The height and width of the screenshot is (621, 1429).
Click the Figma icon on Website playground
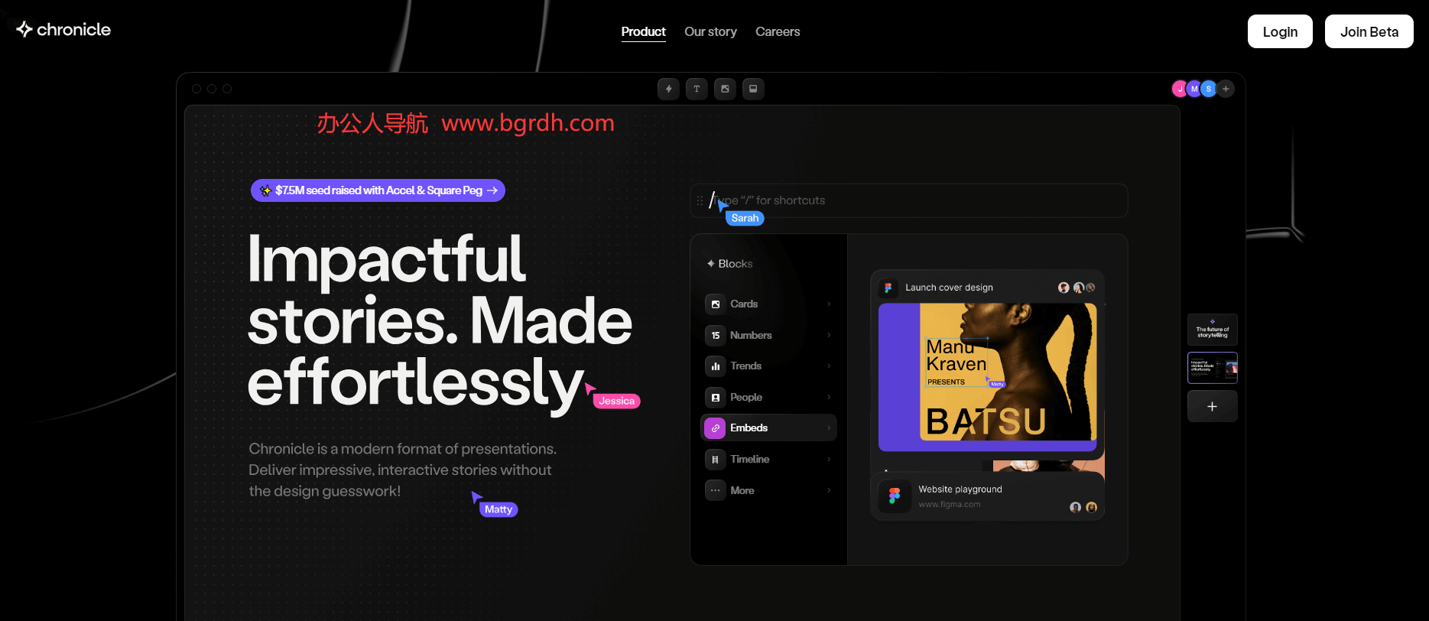pos(894,496)
